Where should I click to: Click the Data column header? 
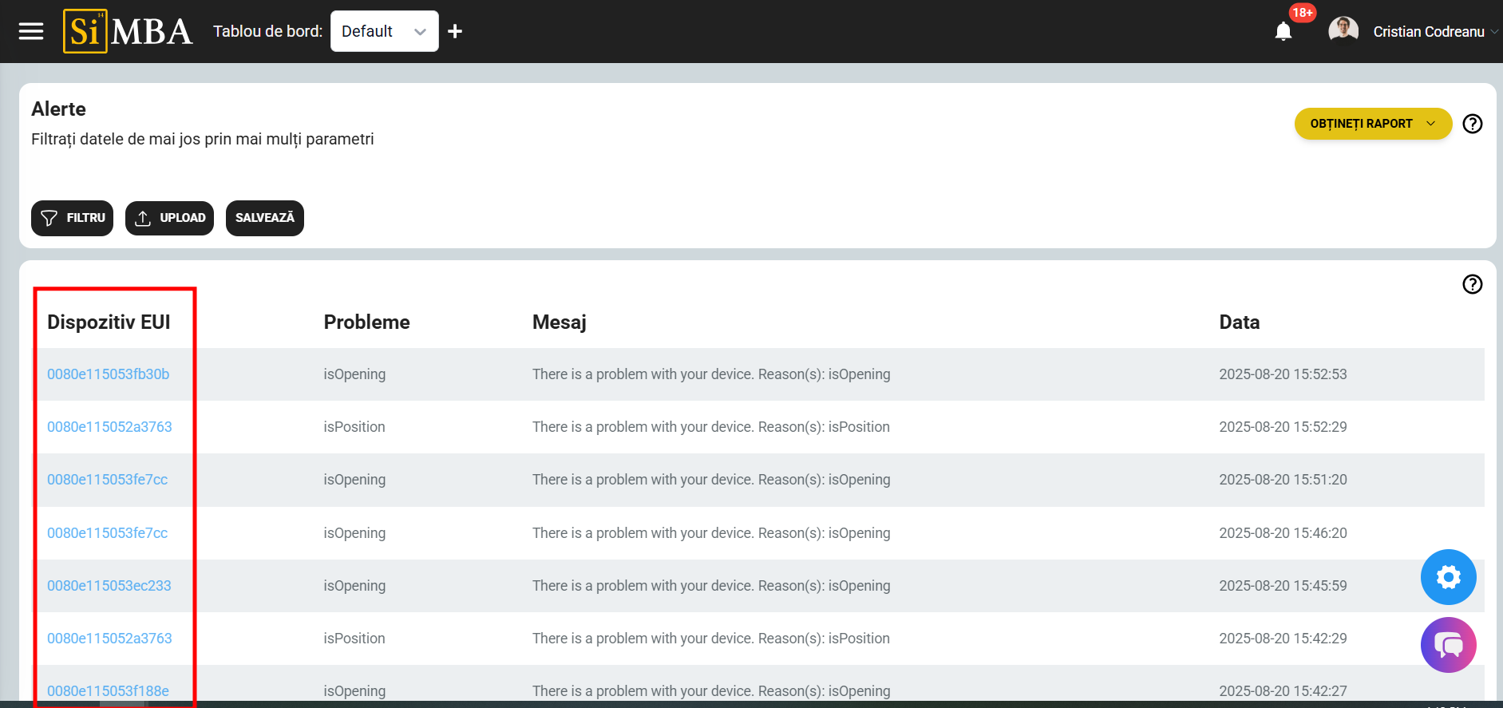pos(1239,322)
